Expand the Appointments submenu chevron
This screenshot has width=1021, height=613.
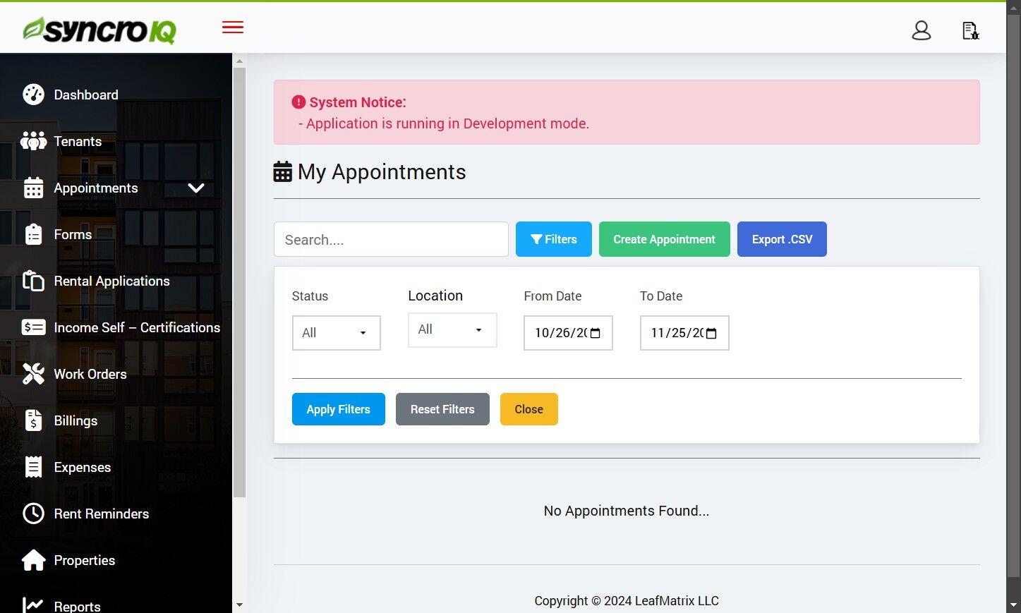(196, 188)
